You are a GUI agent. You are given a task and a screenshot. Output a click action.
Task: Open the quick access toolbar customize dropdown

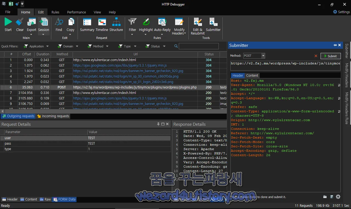click(22, 4)
